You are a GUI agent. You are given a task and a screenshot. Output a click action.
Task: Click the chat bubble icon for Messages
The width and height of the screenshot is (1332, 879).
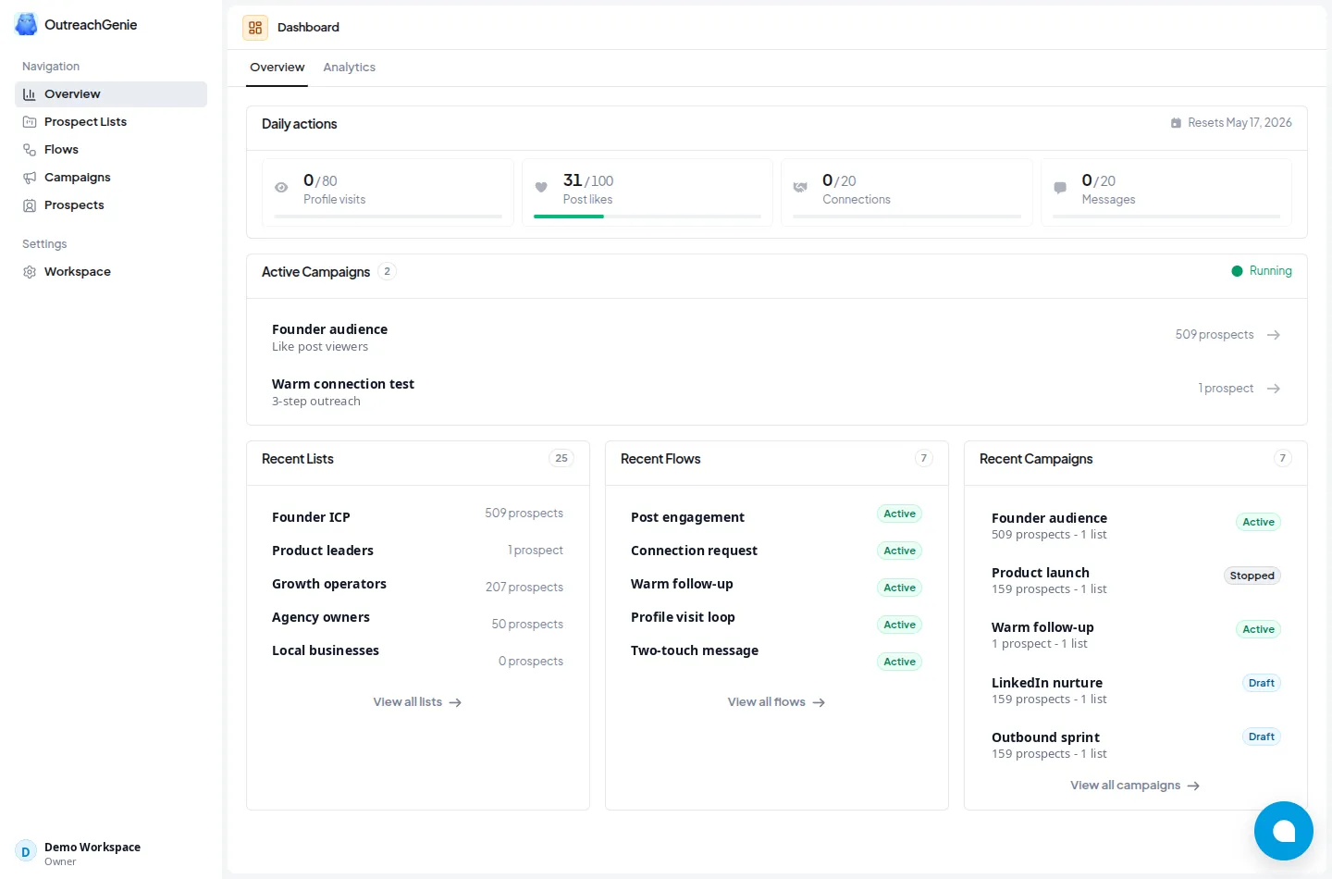[1060, 188]
